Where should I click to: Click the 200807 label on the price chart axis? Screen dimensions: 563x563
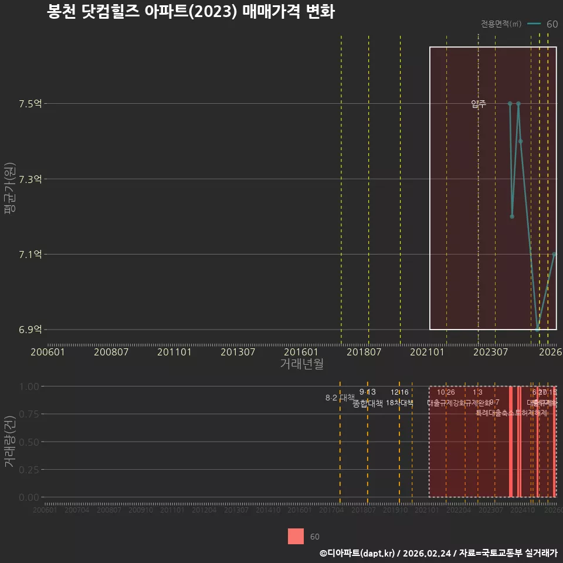point(111,352)
